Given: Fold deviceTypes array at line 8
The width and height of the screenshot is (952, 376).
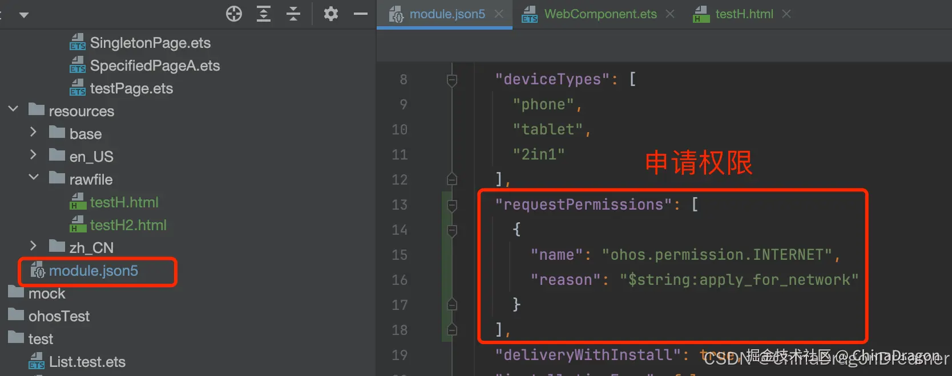Looking at the screenshot, I should click(452, 80).
